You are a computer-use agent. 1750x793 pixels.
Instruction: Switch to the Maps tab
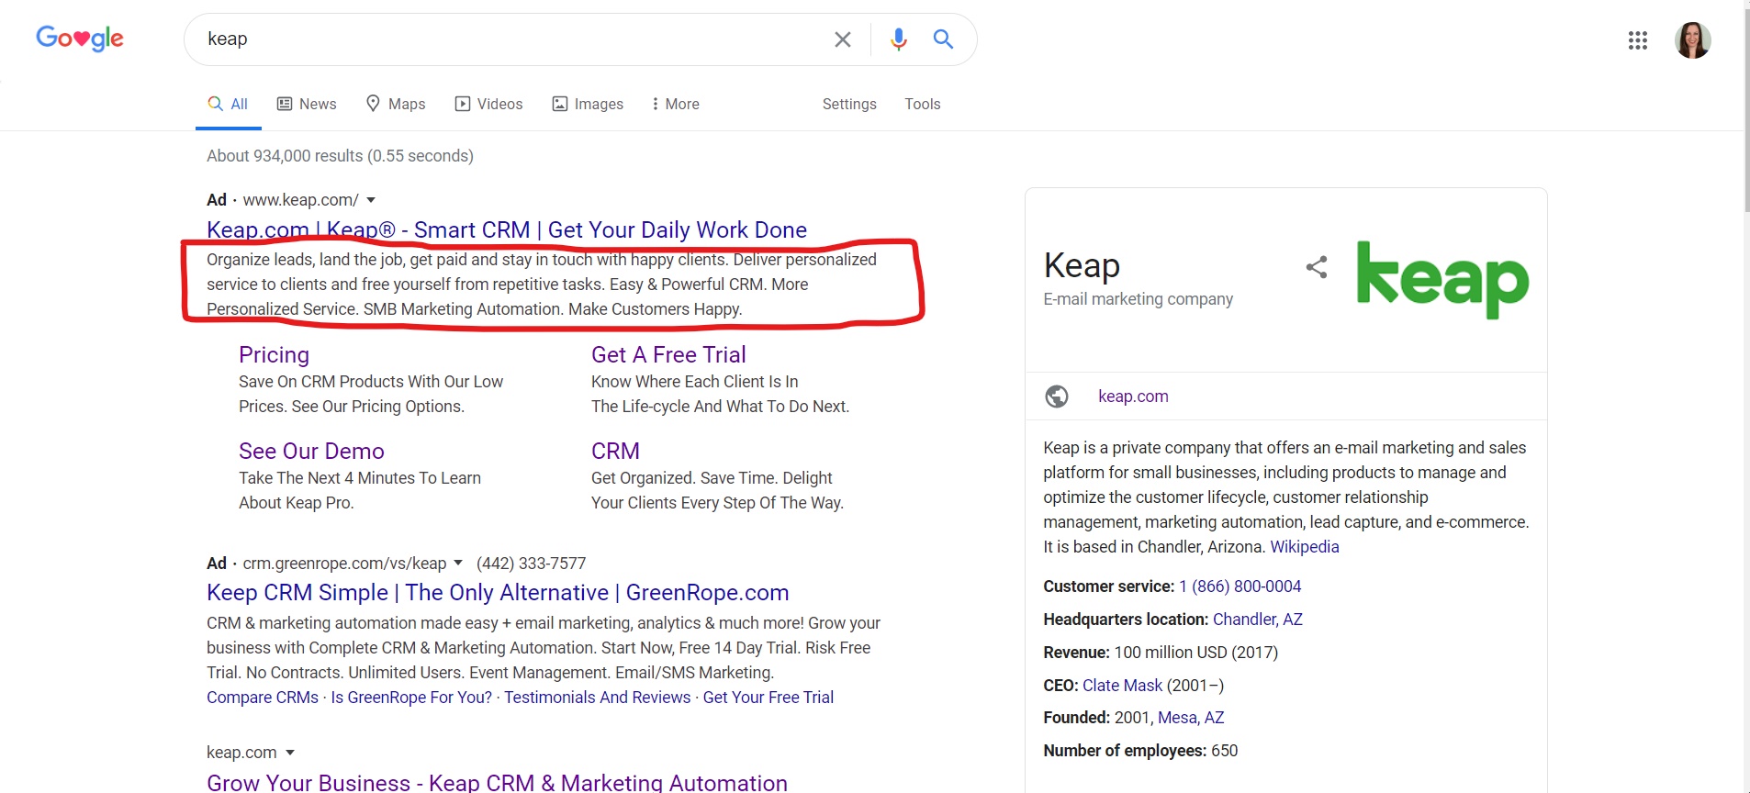pyautogui.click(x=396, y=104)
